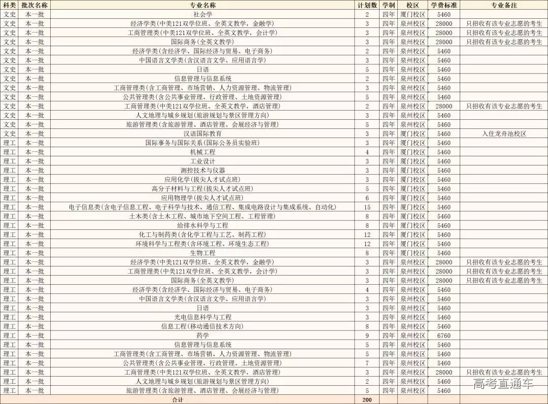Screen dimensions: 548x404
Task: Select the 校区 column header
Action: [413, 5]
